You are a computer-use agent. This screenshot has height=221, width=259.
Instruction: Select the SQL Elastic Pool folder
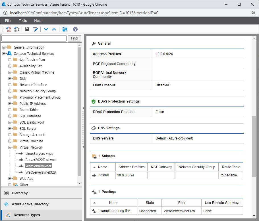coord(32,122)
